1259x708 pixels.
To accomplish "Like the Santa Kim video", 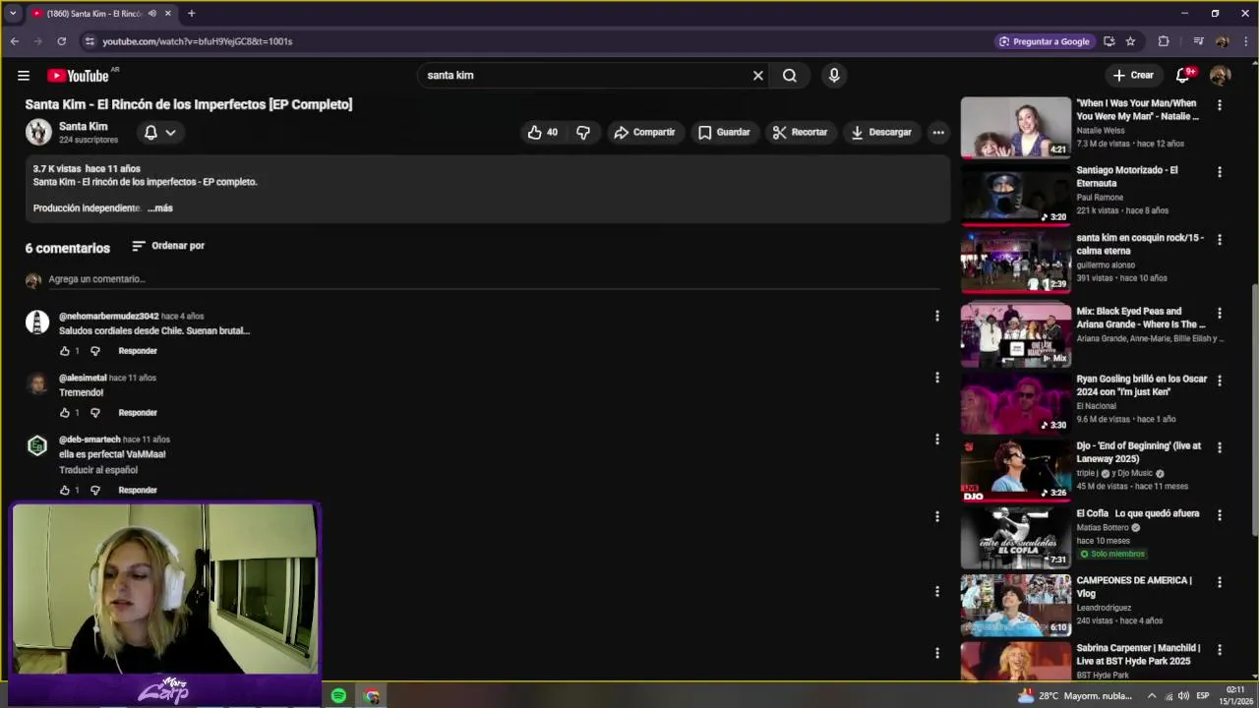I will click(x=543, y=132).
